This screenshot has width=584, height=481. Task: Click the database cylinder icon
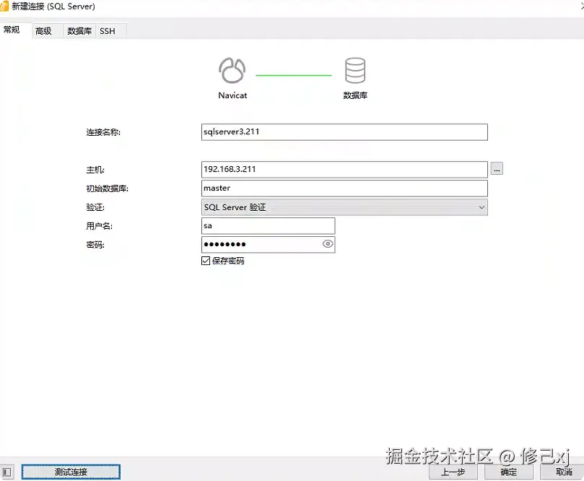(355, 70)
